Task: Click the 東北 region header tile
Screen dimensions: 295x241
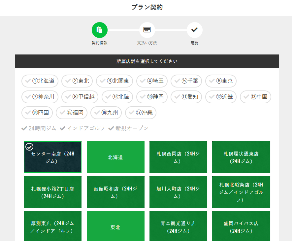Action: (x=115, y=226)
